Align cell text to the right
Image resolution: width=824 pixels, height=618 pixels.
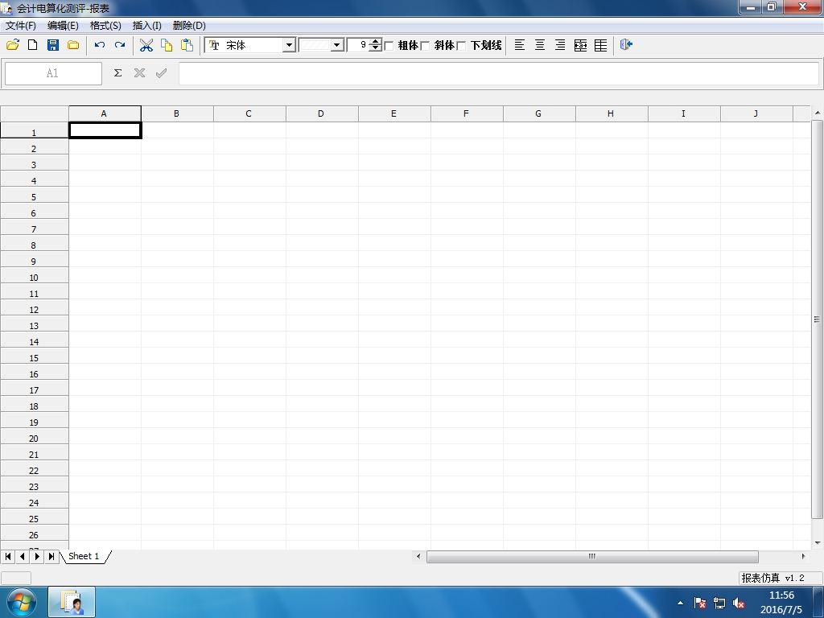tap(560, 45)
